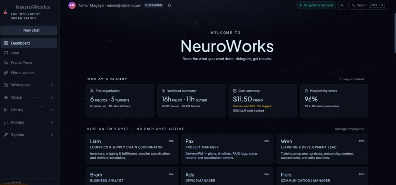The image size is (396, 185).
Task: Click "5 hands-on · 40 roles defined" text
Action: pyautogui.click(x=110, y=106)
